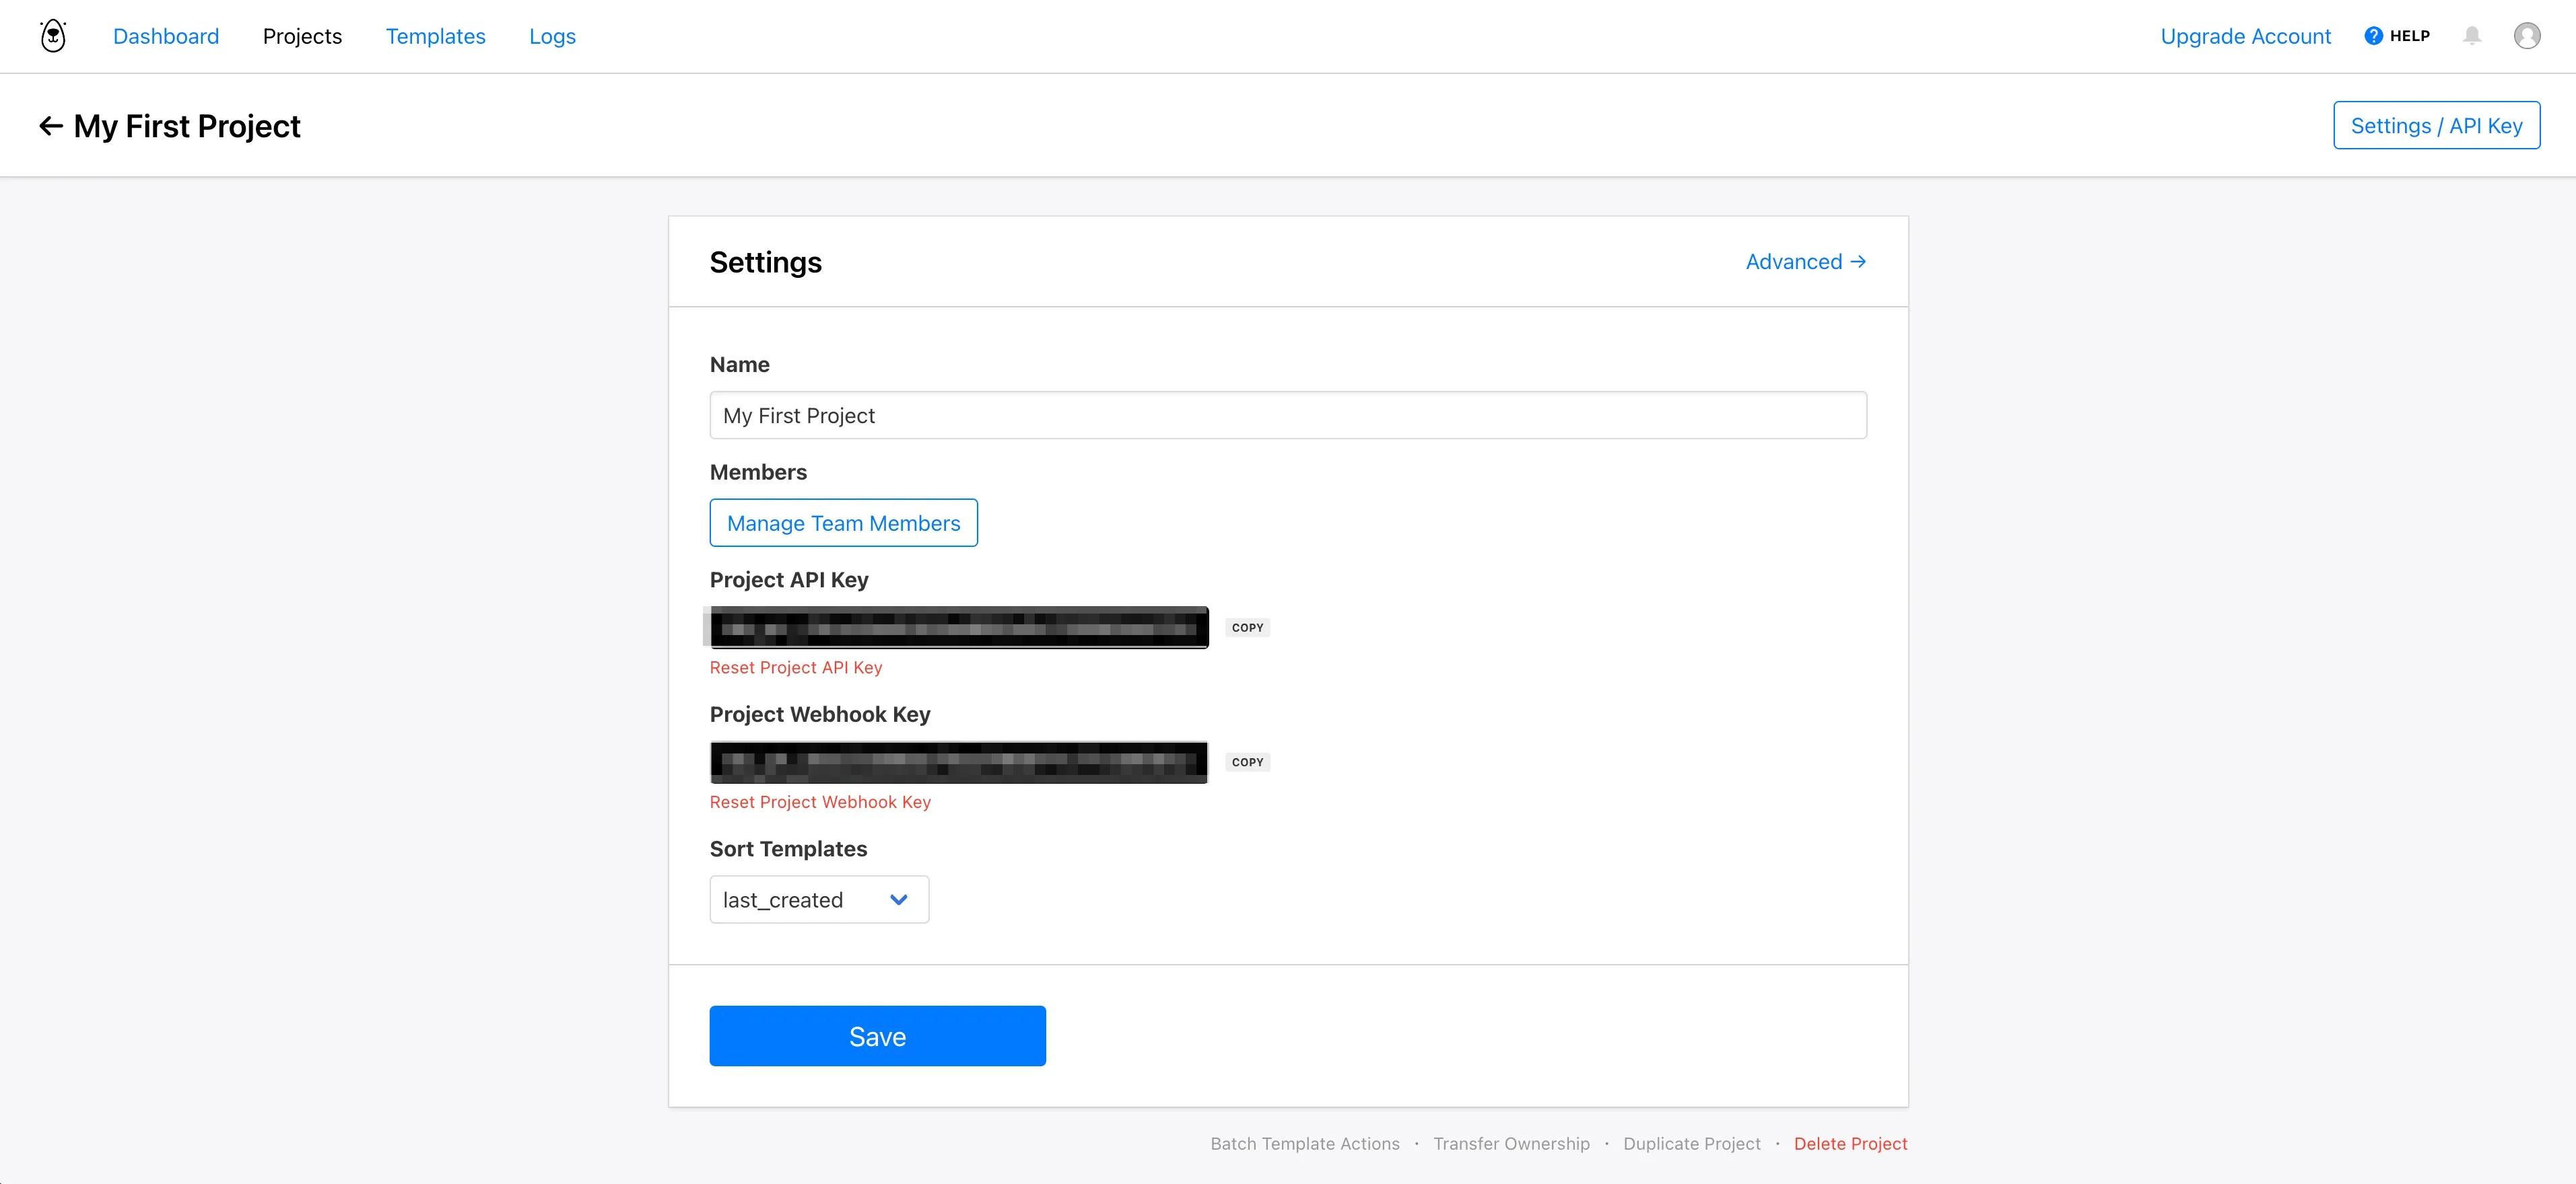2576x1184 pixels.
Task: Click the bear logo icon
Action: click(x=53, y=36)
